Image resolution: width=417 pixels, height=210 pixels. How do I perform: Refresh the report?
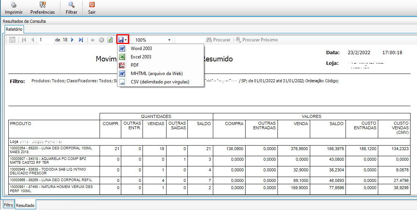point(110,40)
